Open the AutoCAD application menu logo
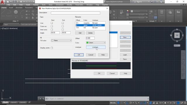This screenshot has height=105, width=187. (2, 2)
